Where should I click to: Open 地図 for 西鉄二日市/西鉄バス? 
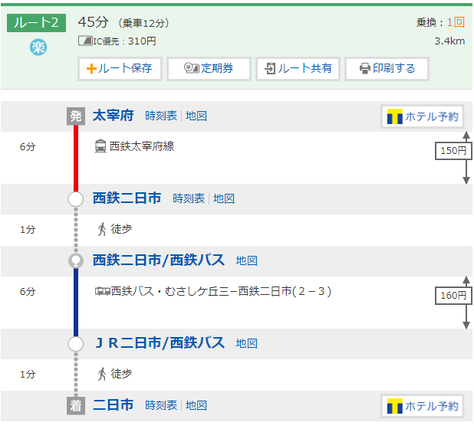pos(247,260)
